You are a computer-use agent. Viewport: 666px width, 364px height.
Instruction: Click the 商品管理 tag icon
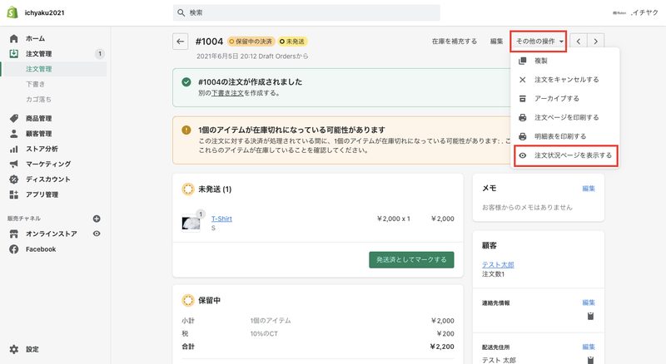point(14,118)
